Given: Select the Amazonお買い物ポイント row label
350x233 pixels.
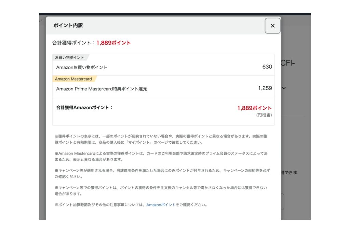Looking at the screenshot, I should point(82,67).
